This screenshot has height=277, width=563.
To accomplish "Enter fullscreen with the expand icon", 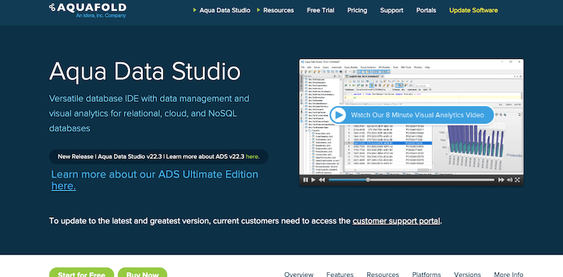I will point(517,180).
